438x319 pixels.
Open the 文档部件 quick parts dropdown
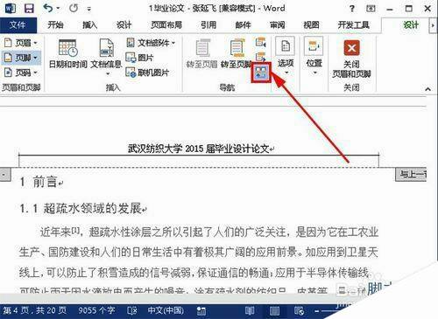click(151, 43)
